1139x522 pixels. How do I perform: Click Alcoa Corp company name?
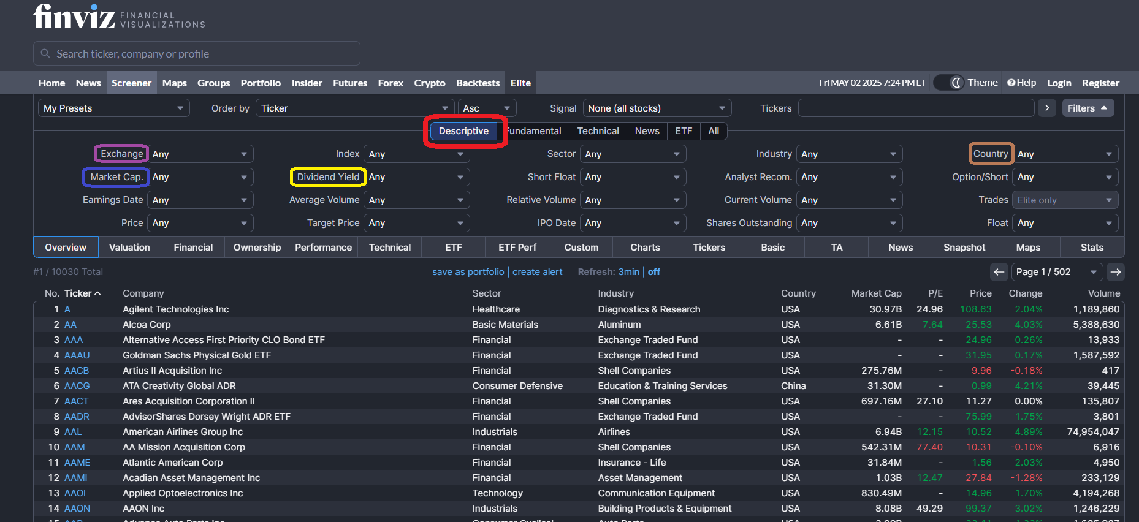point(147,325)
